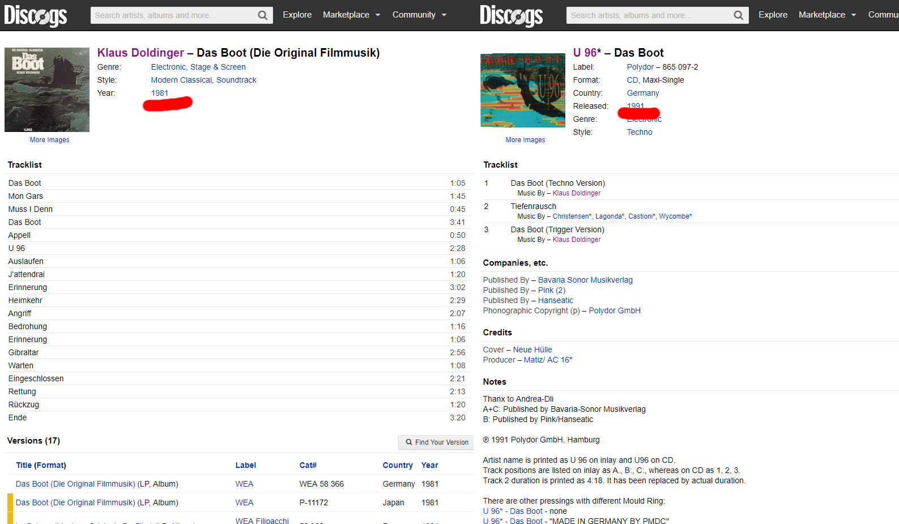The width and height of the screenshot is (899, 524).
Task: Open the Das Boot LP version from Japan
Action: (x=75, y=502)
